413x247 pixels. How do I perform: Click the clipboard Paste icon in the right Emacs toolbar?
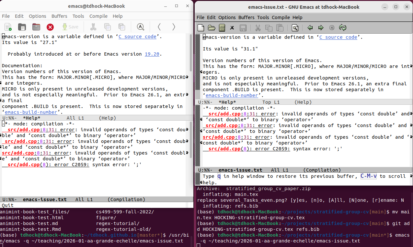point(280,28)
